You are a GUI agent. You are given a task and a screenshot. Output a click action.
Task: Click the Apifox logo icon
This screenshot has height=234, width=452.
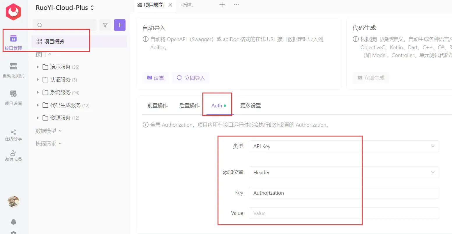(x=13, y=12)
